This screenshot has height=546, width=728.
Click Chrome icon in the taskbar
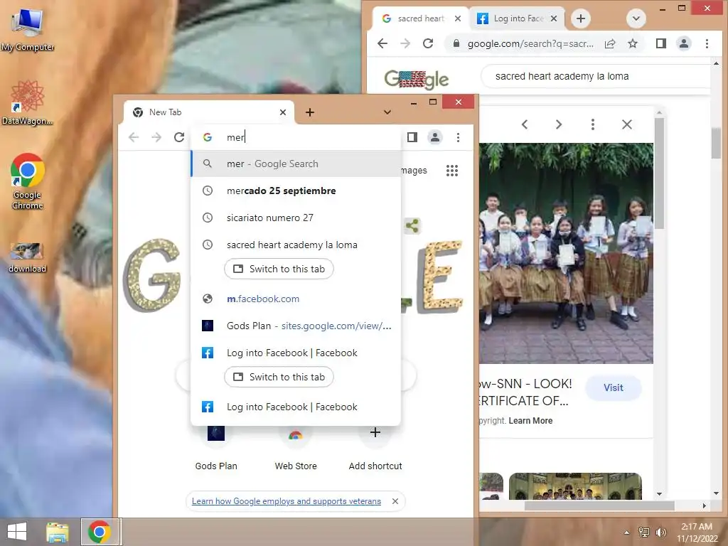[100, 532]
